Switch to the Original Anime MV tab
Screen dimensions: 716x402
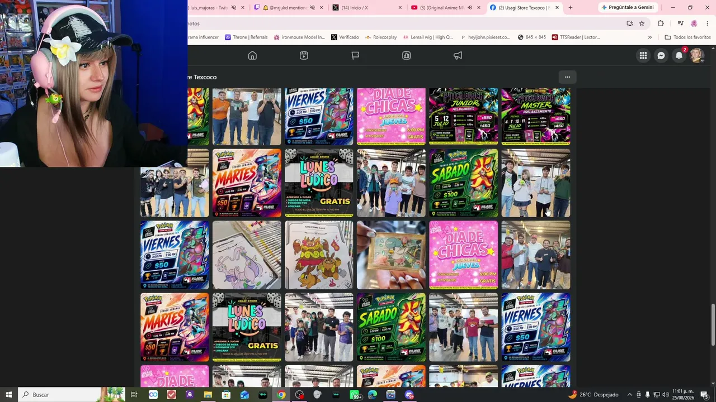(445, 7)
